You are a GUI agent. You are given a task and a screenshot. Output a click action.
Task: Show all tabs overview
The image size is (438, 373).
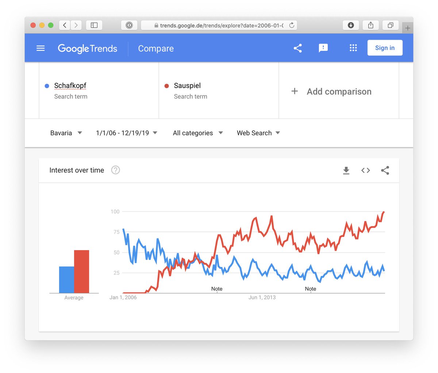point(390,25)
